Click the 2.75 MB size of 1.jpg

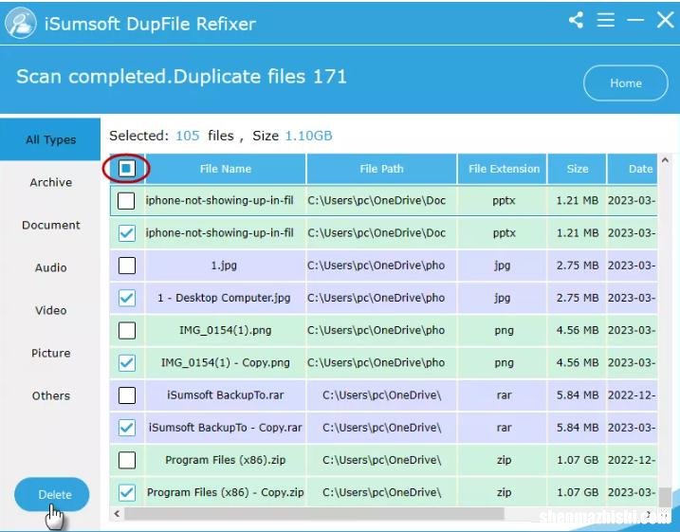click(578, 266)
